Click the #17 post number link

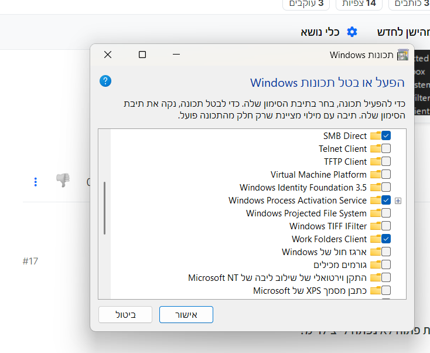(30, 261)
